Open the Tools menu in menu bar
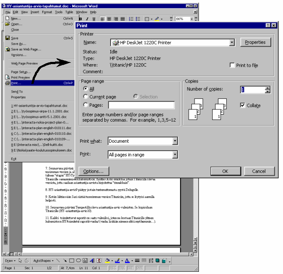This screenshot has height=274, width=283. (x=59, y=12)
